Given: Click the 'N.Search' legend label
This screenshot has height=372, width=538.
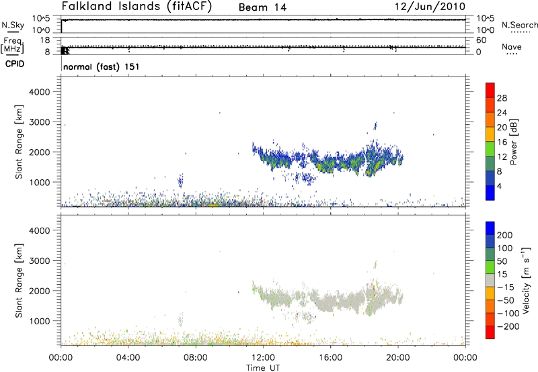Looking at the screenshot, I should (x=519, y=25).
